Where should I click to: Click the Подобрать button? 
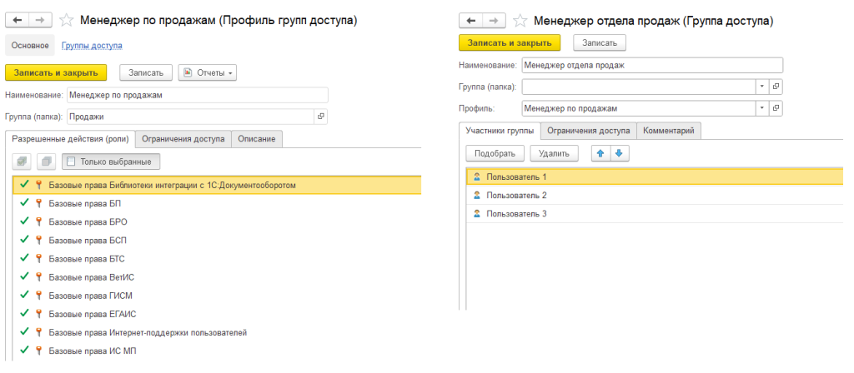click(x=495, y=153)
